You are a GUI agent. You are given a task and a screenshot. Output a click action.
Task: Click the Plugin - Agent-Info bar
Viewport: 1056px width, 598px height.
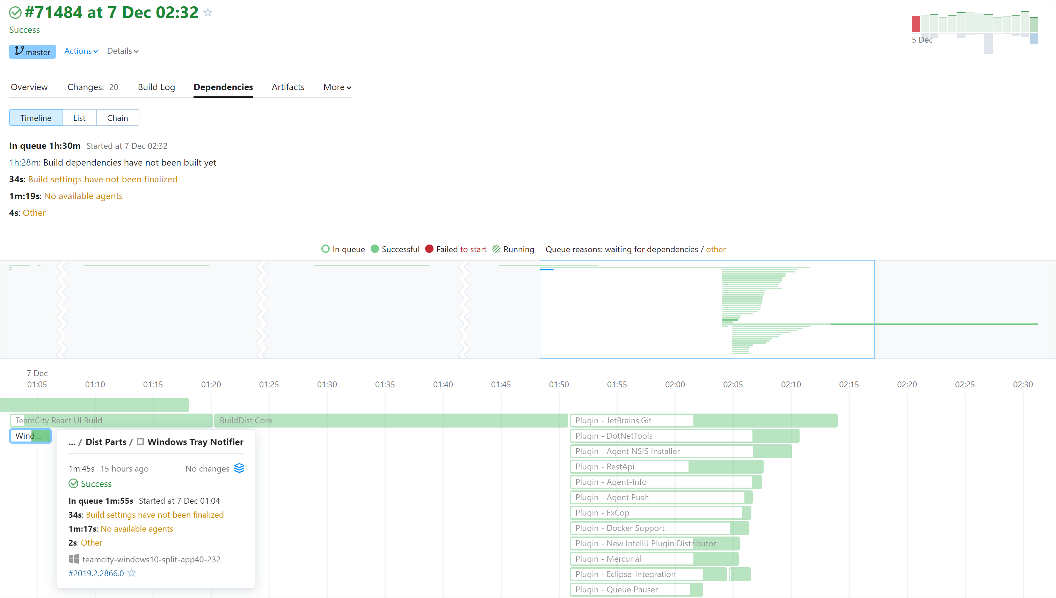tap(666, 482)
